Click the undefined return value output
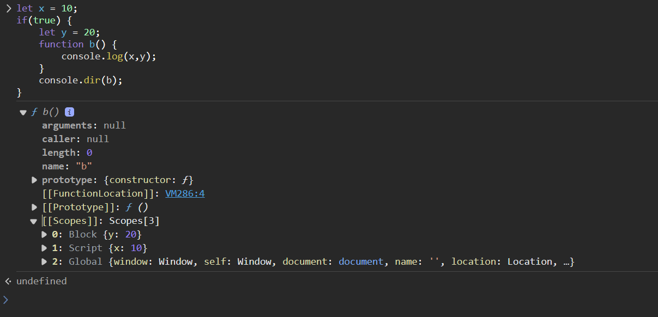Viewport: 658px width, 317px height. (41, 281)
